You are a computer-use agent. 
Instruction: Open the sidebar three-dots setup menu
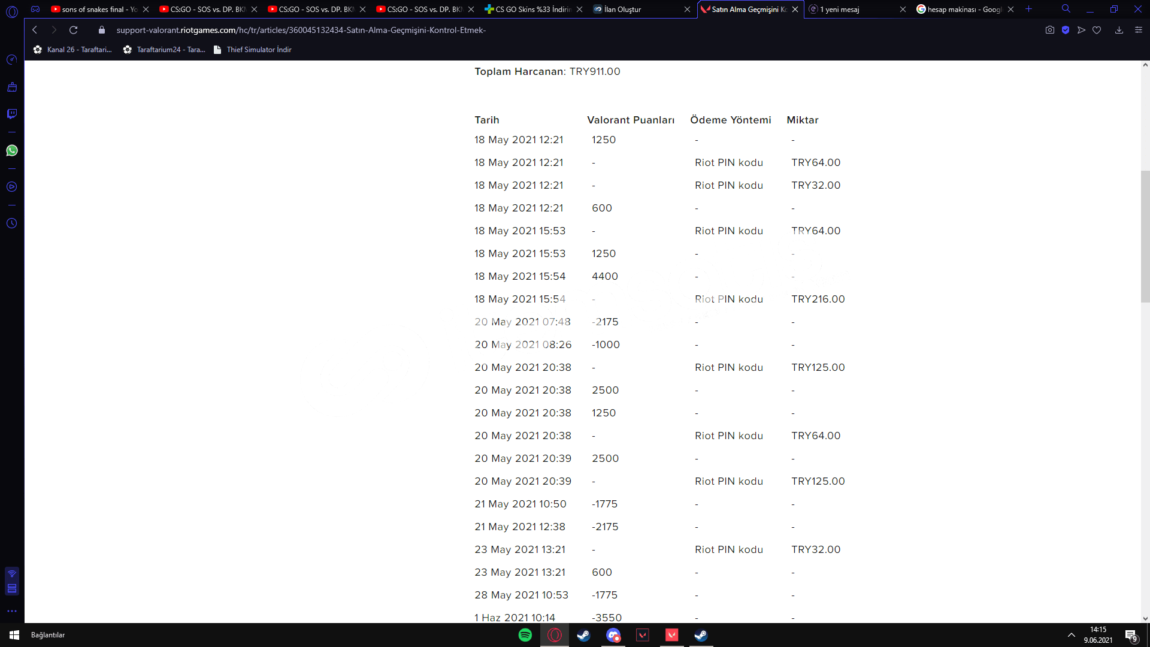click(x=12, y=611)
